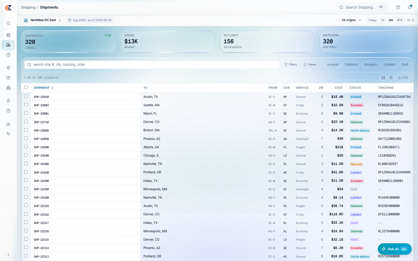Click the app logo icon

click(8, 8)
